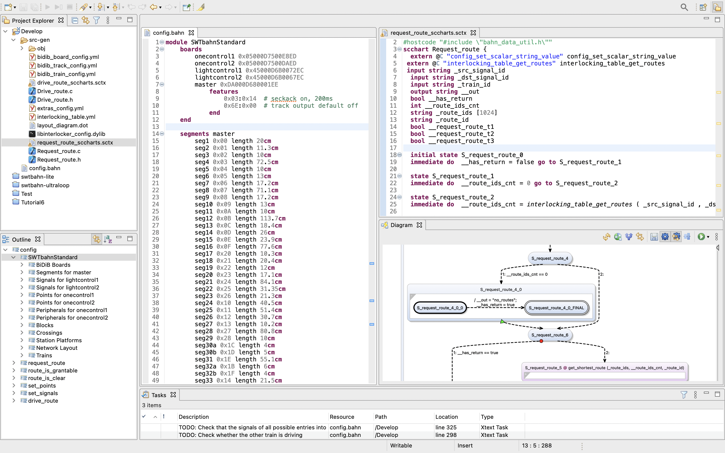Image resolution: width=725 pixels, height=453 pixels.
Task: Collapse SWTbahnStandard in Outline
Action: [x=14, y=257]
